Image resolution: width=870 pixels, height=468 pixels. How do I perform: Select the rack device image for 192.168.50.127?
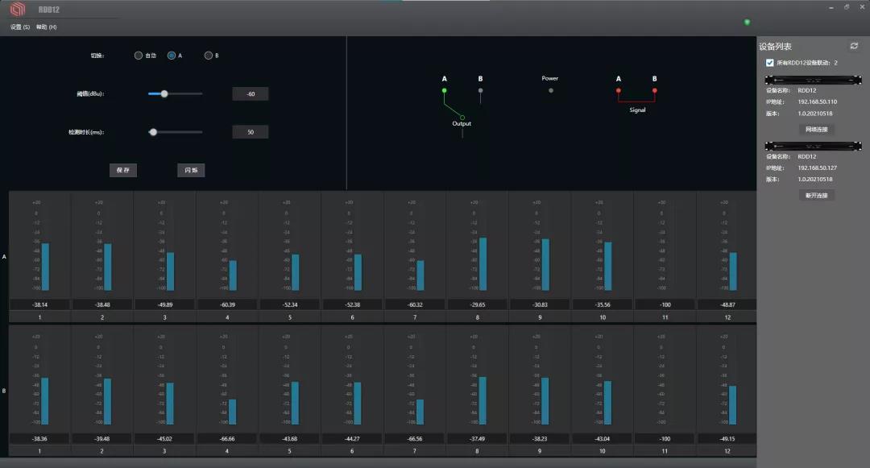point(813,146)
